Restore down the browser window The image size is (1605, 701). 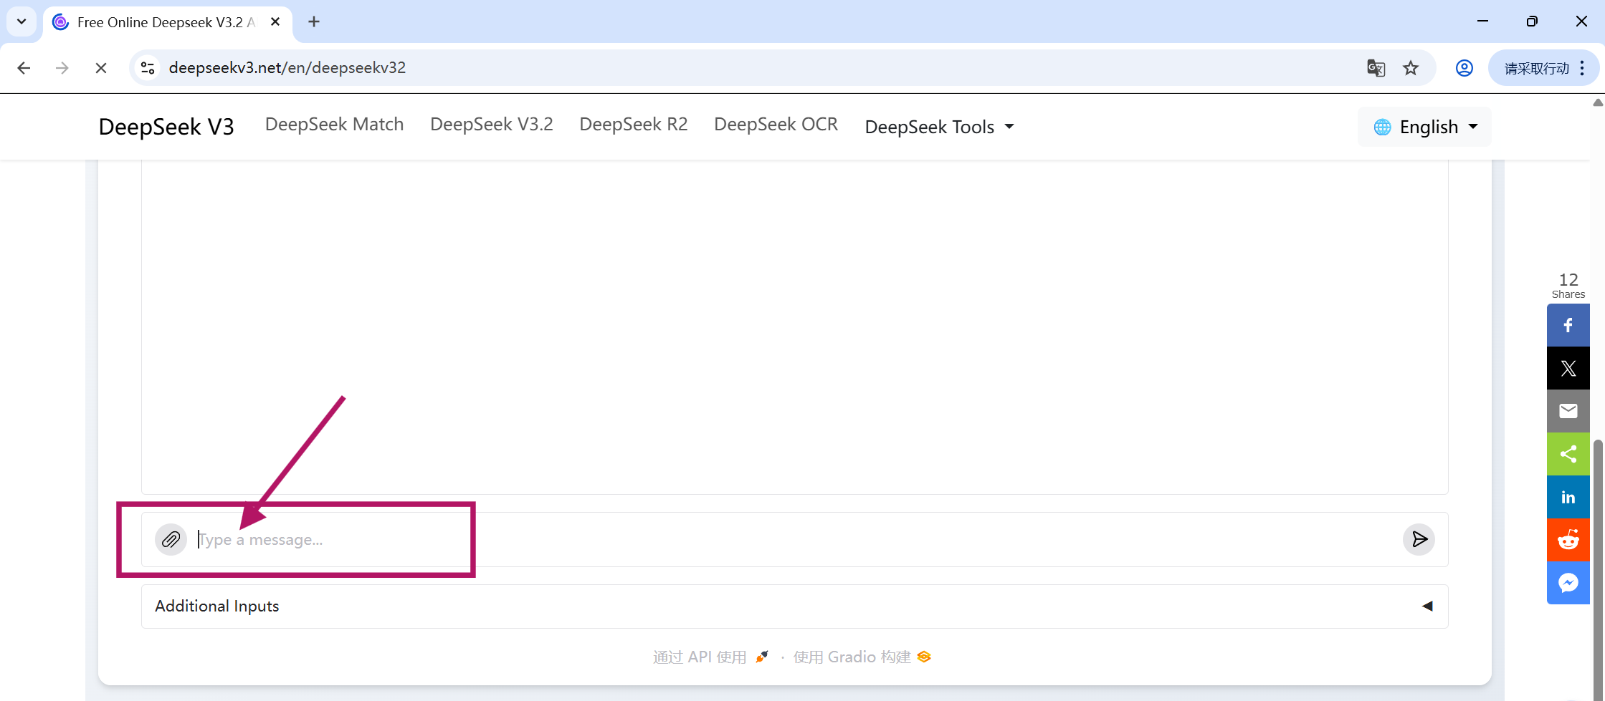pyautogui.click(x=1532, y=21)
